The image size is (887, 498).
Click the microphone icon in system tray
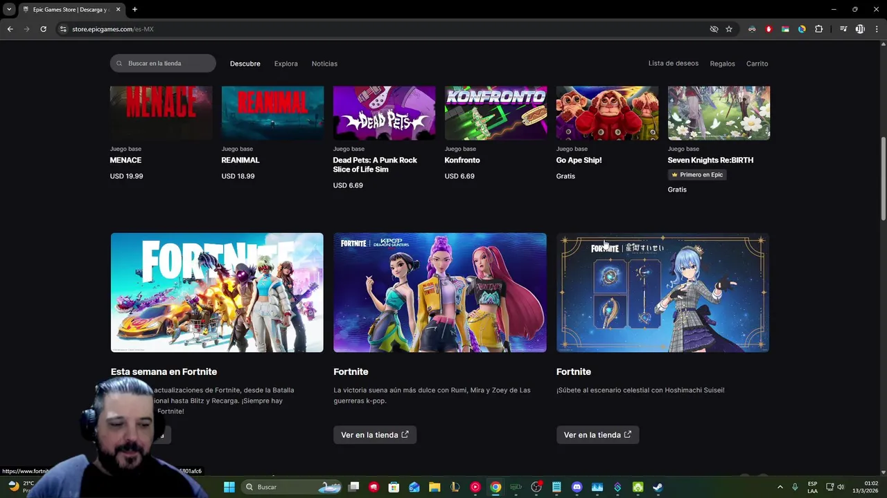click(x=795, y=487)
